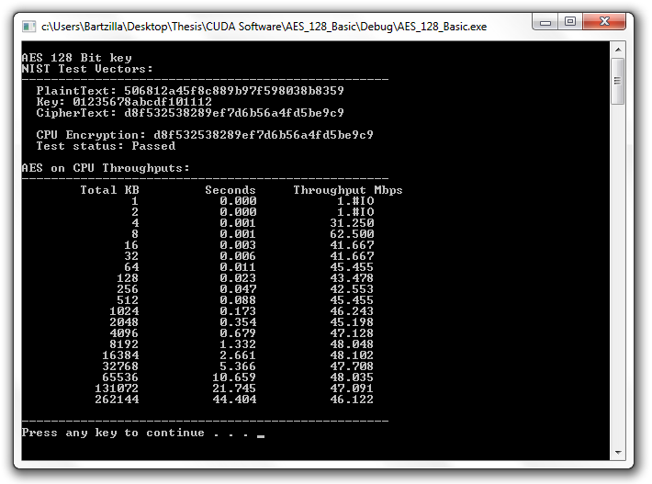
Task: Click 'Test status: Passed' line
Action: click(106, 146)
